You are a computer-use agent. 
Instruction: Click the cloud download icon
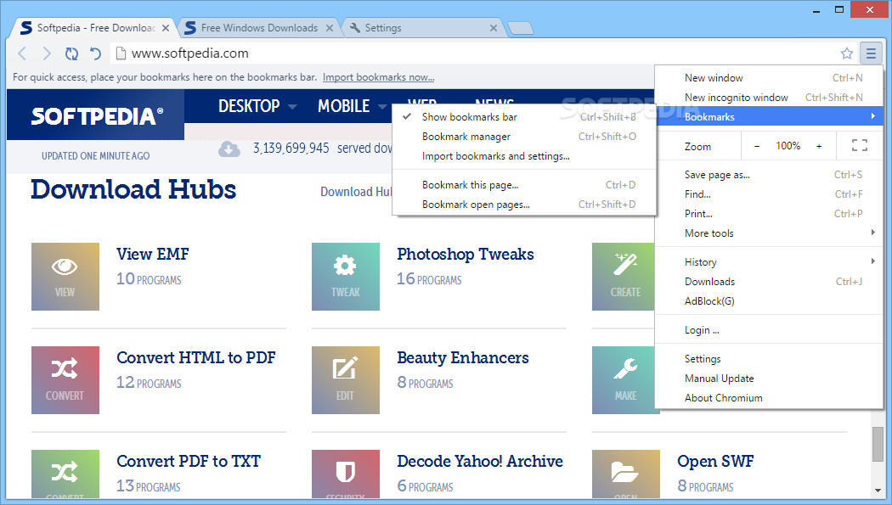229,149
